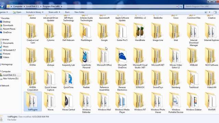The width and height of the screenshot is (219, 123).
Task: Select the Dell Webcam folder icon
Action: pyautogui.click(x=68, y=31)
